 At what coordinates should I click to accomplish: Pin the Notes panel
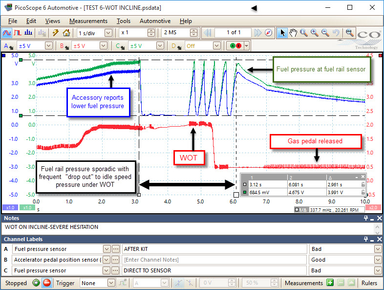(x=366, y=218)
